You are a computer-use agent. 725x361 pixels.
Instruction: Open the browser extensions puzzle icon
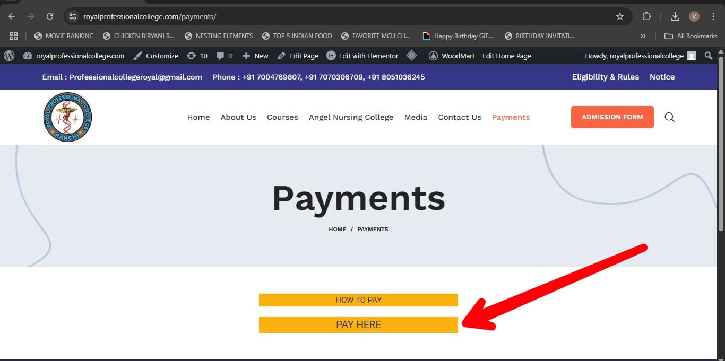646,16
